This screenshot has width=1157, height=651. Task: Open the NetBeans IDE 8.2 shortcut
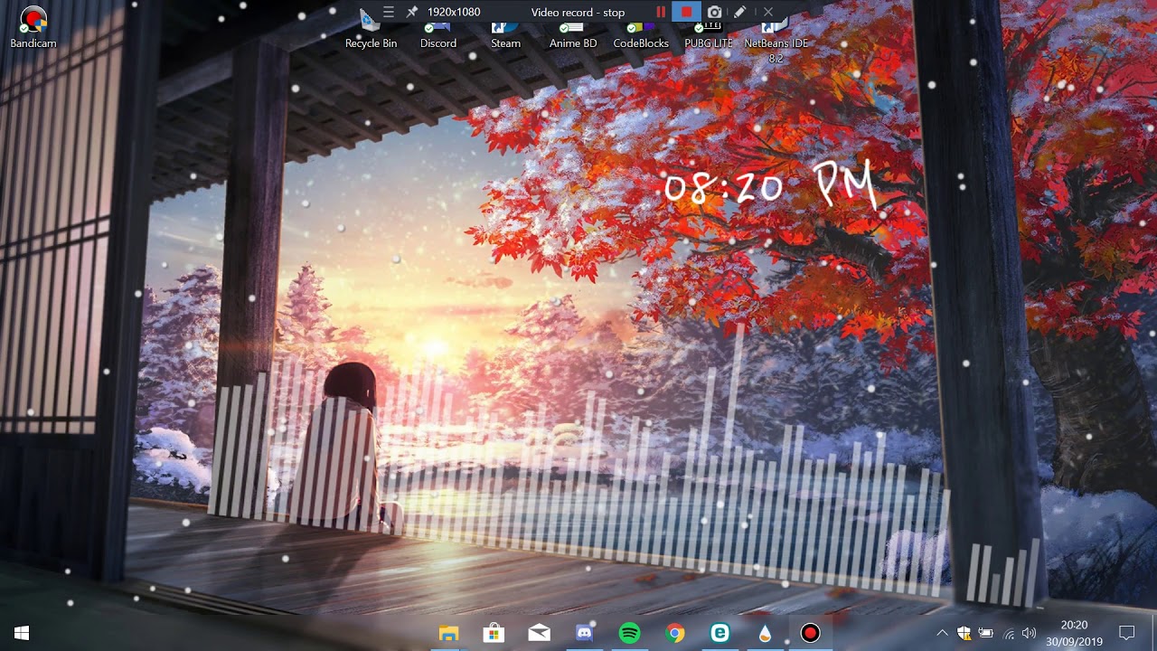point(776,43)
